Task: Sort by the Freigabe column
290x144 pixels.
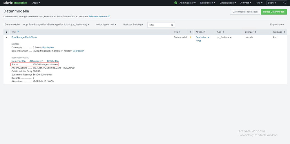Action: click(279, 32)
